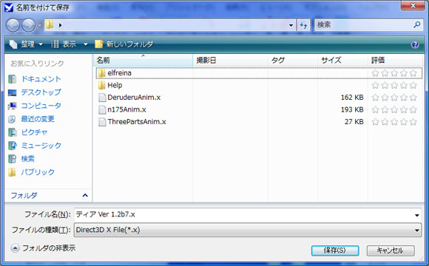Open ドキュメント favorite link
The image size is (429, 266).
pos(41,79)
